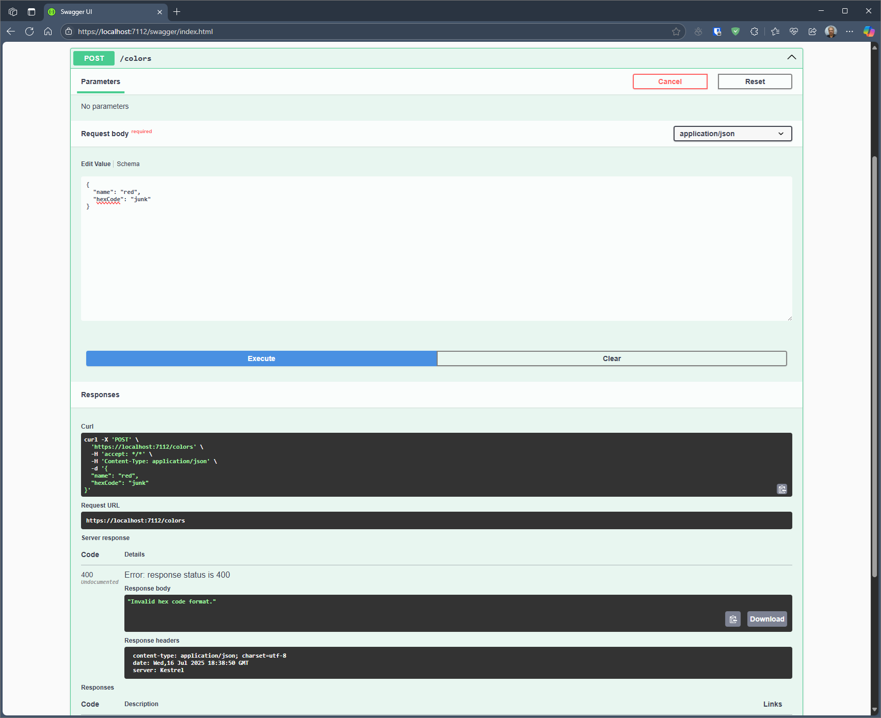Click the red Cancel button
Screen dimensions: 881x718
pyautogui.click(x=669, y=81)
